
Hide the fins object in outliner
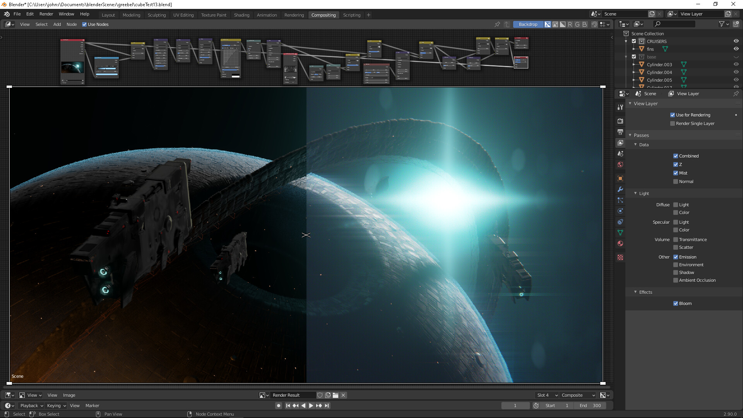pyautogui.click(x=736, y=49)
